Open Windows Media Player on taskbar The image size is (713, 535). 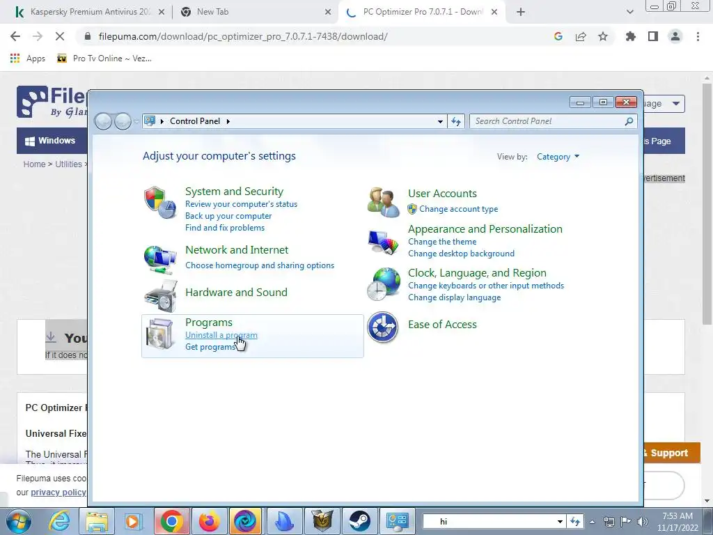(x=134, y=521)
